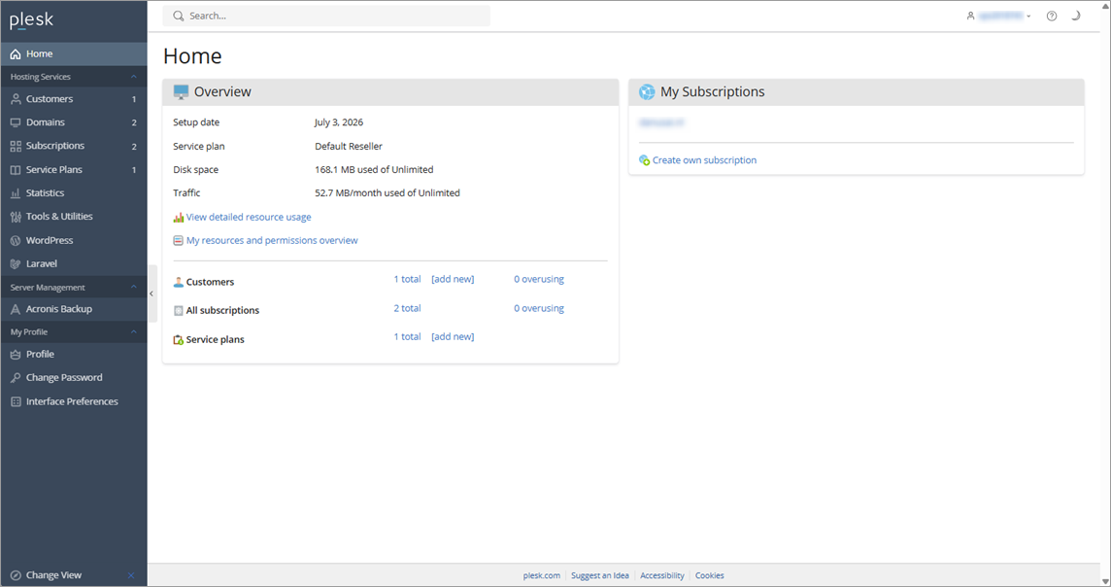
Task: Open Home in the sidebar
Action: 74,53
